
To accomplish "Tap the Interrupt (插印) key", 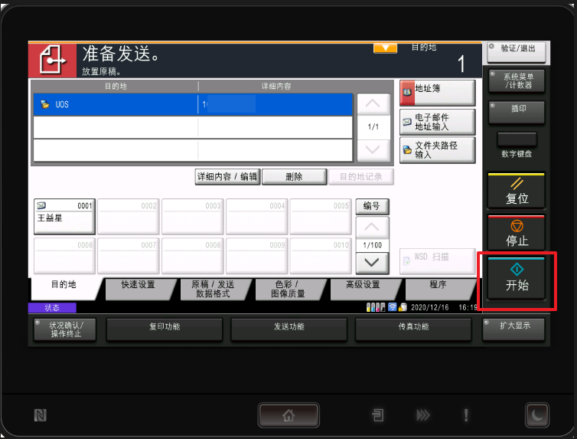I will pyautogui.click(x=517, y=113).
